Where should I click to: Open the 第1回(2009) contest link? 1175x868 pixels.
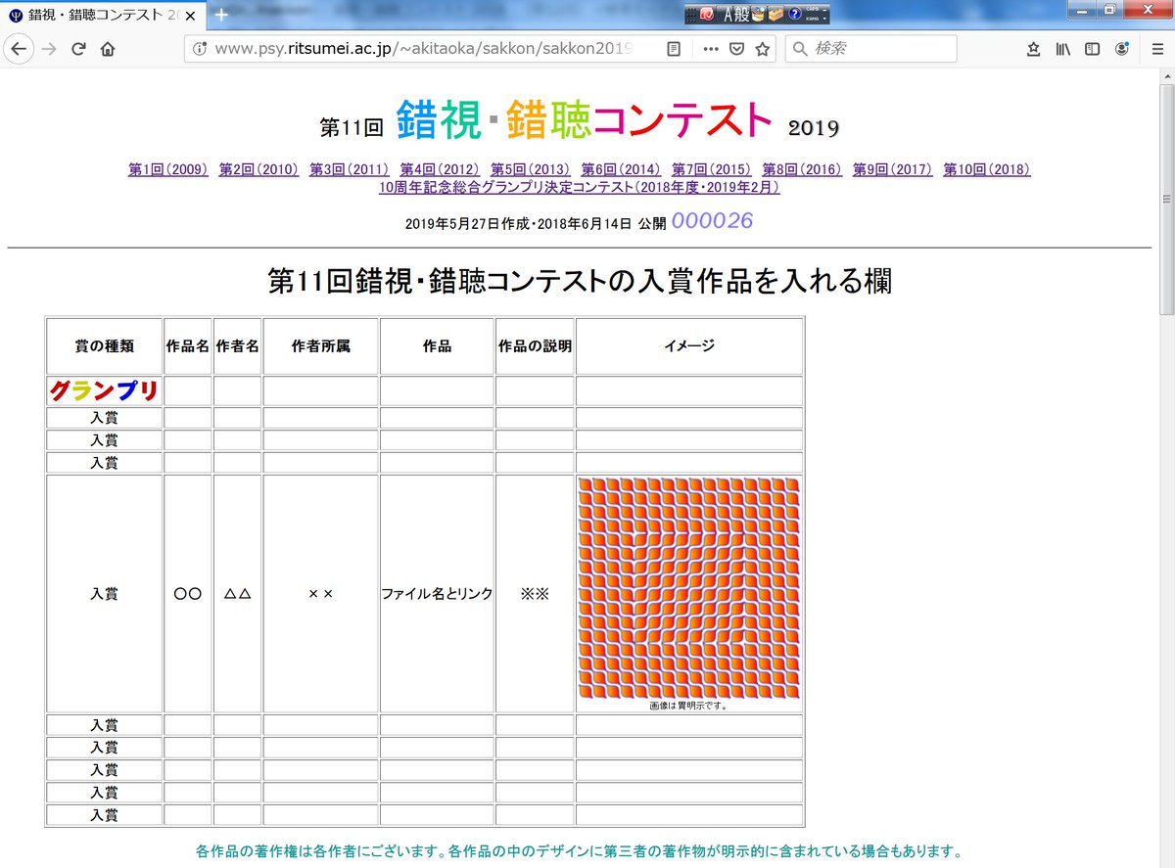168,169
